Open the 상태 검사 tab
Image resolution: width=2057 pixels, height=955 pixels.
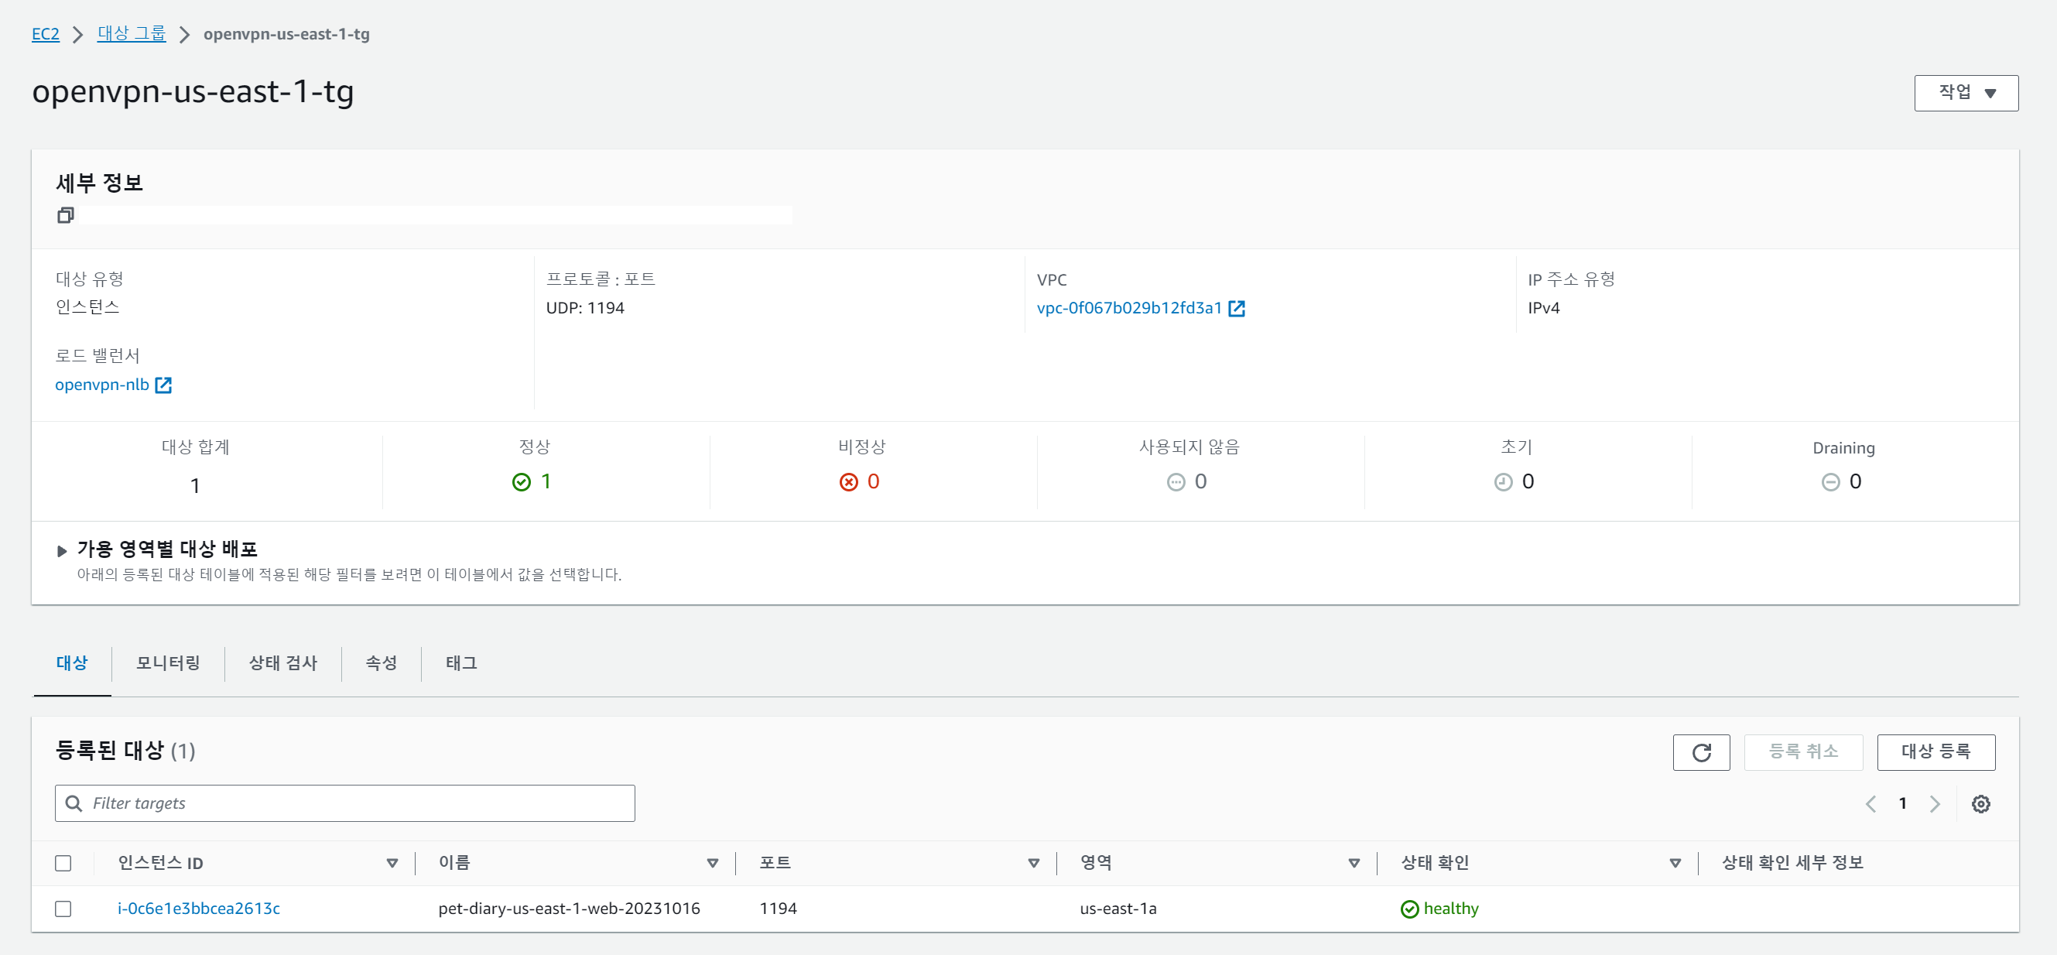[x=282, y=663]
